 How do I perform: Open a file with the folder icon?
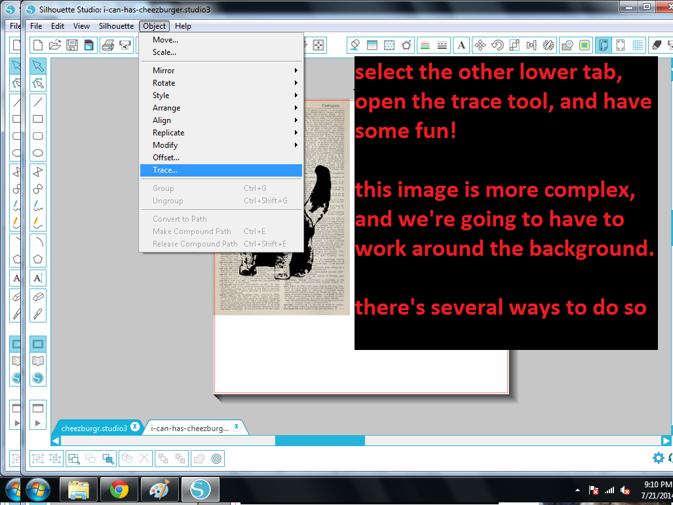pyautogui.click(x=55, y=45)
